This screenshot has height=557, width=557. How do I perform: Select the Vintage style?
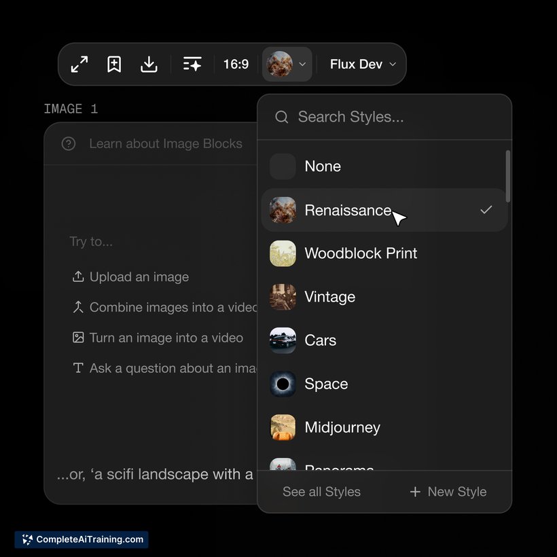tap(384, 297)
